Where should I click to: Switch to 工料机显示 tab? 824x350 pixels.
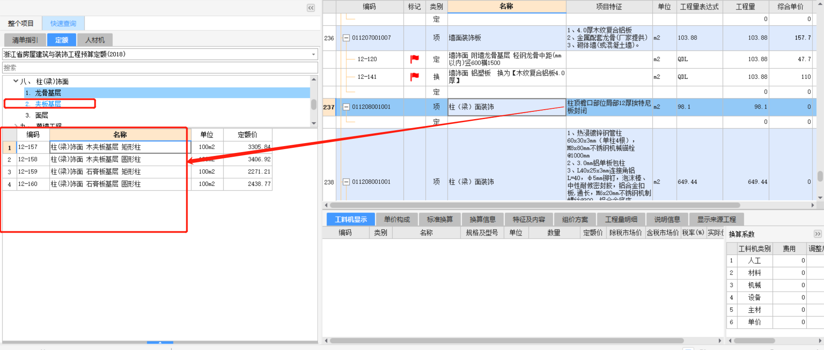pyautogui.click(x=351, y=219)
